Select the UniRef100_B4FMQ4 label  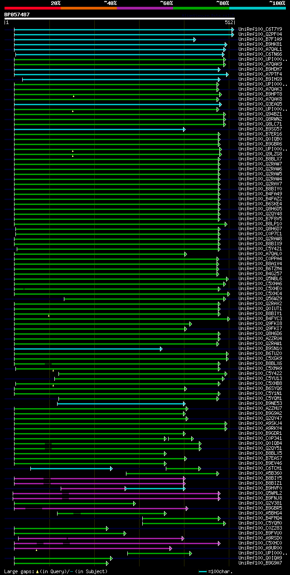click(x=261, y=518)
